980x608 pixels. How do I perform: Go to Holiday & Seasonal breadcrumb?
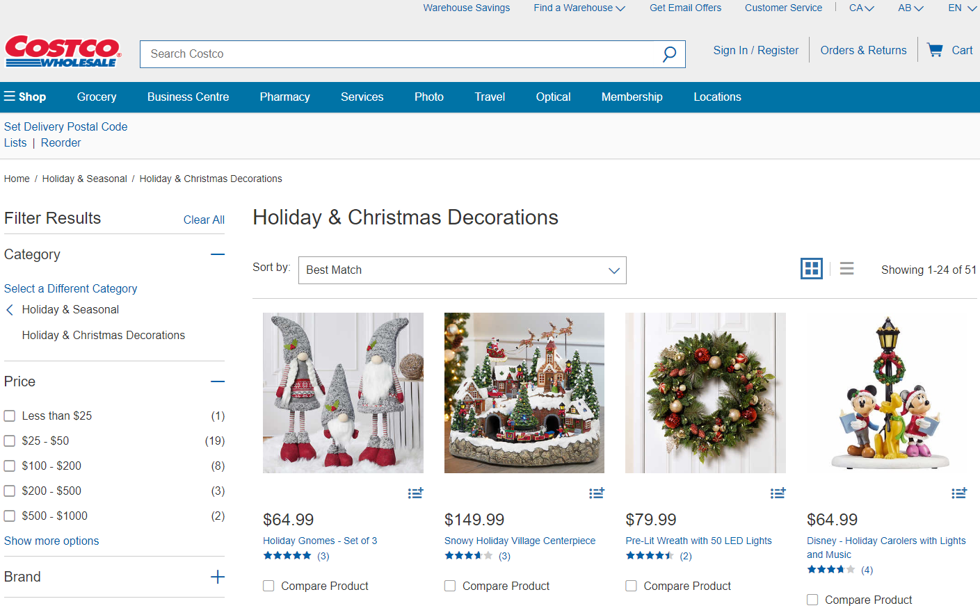pos(85,179)
